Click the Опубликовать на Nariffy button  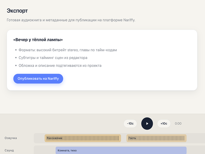38,79
